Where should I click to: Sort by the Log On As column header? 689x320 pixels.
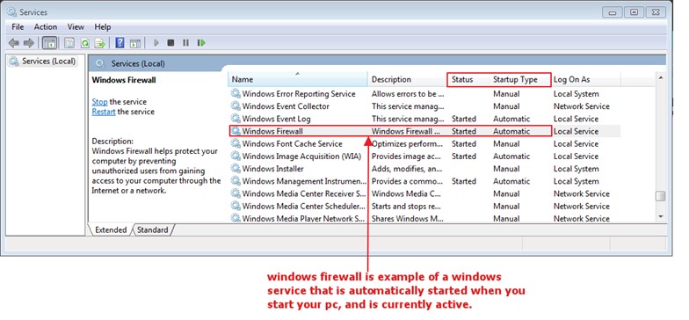[585, 79]
